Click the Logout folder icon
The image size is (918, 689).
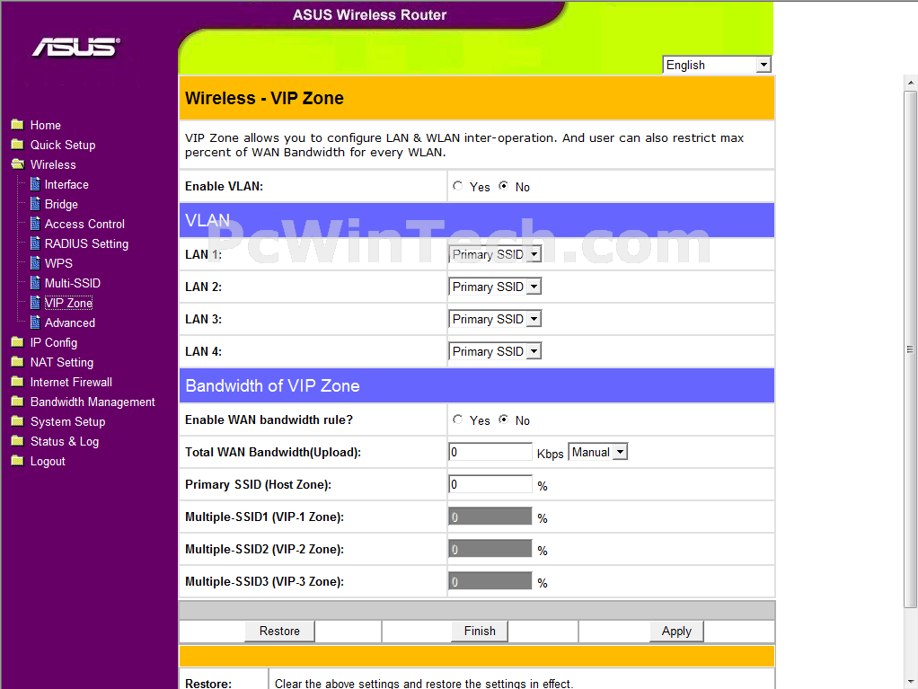[18, 461]
